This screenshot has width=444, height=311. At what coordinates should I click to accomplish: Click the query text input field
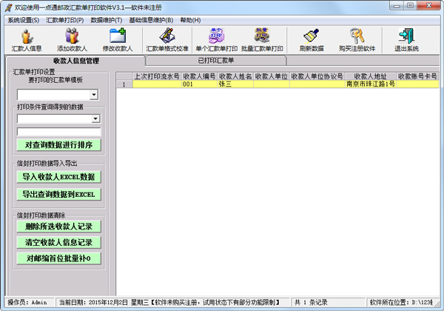(x=58, y=131)
